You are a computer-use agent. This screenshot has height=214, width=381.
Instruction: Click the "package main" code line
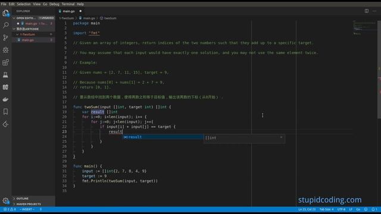point(86,23)
